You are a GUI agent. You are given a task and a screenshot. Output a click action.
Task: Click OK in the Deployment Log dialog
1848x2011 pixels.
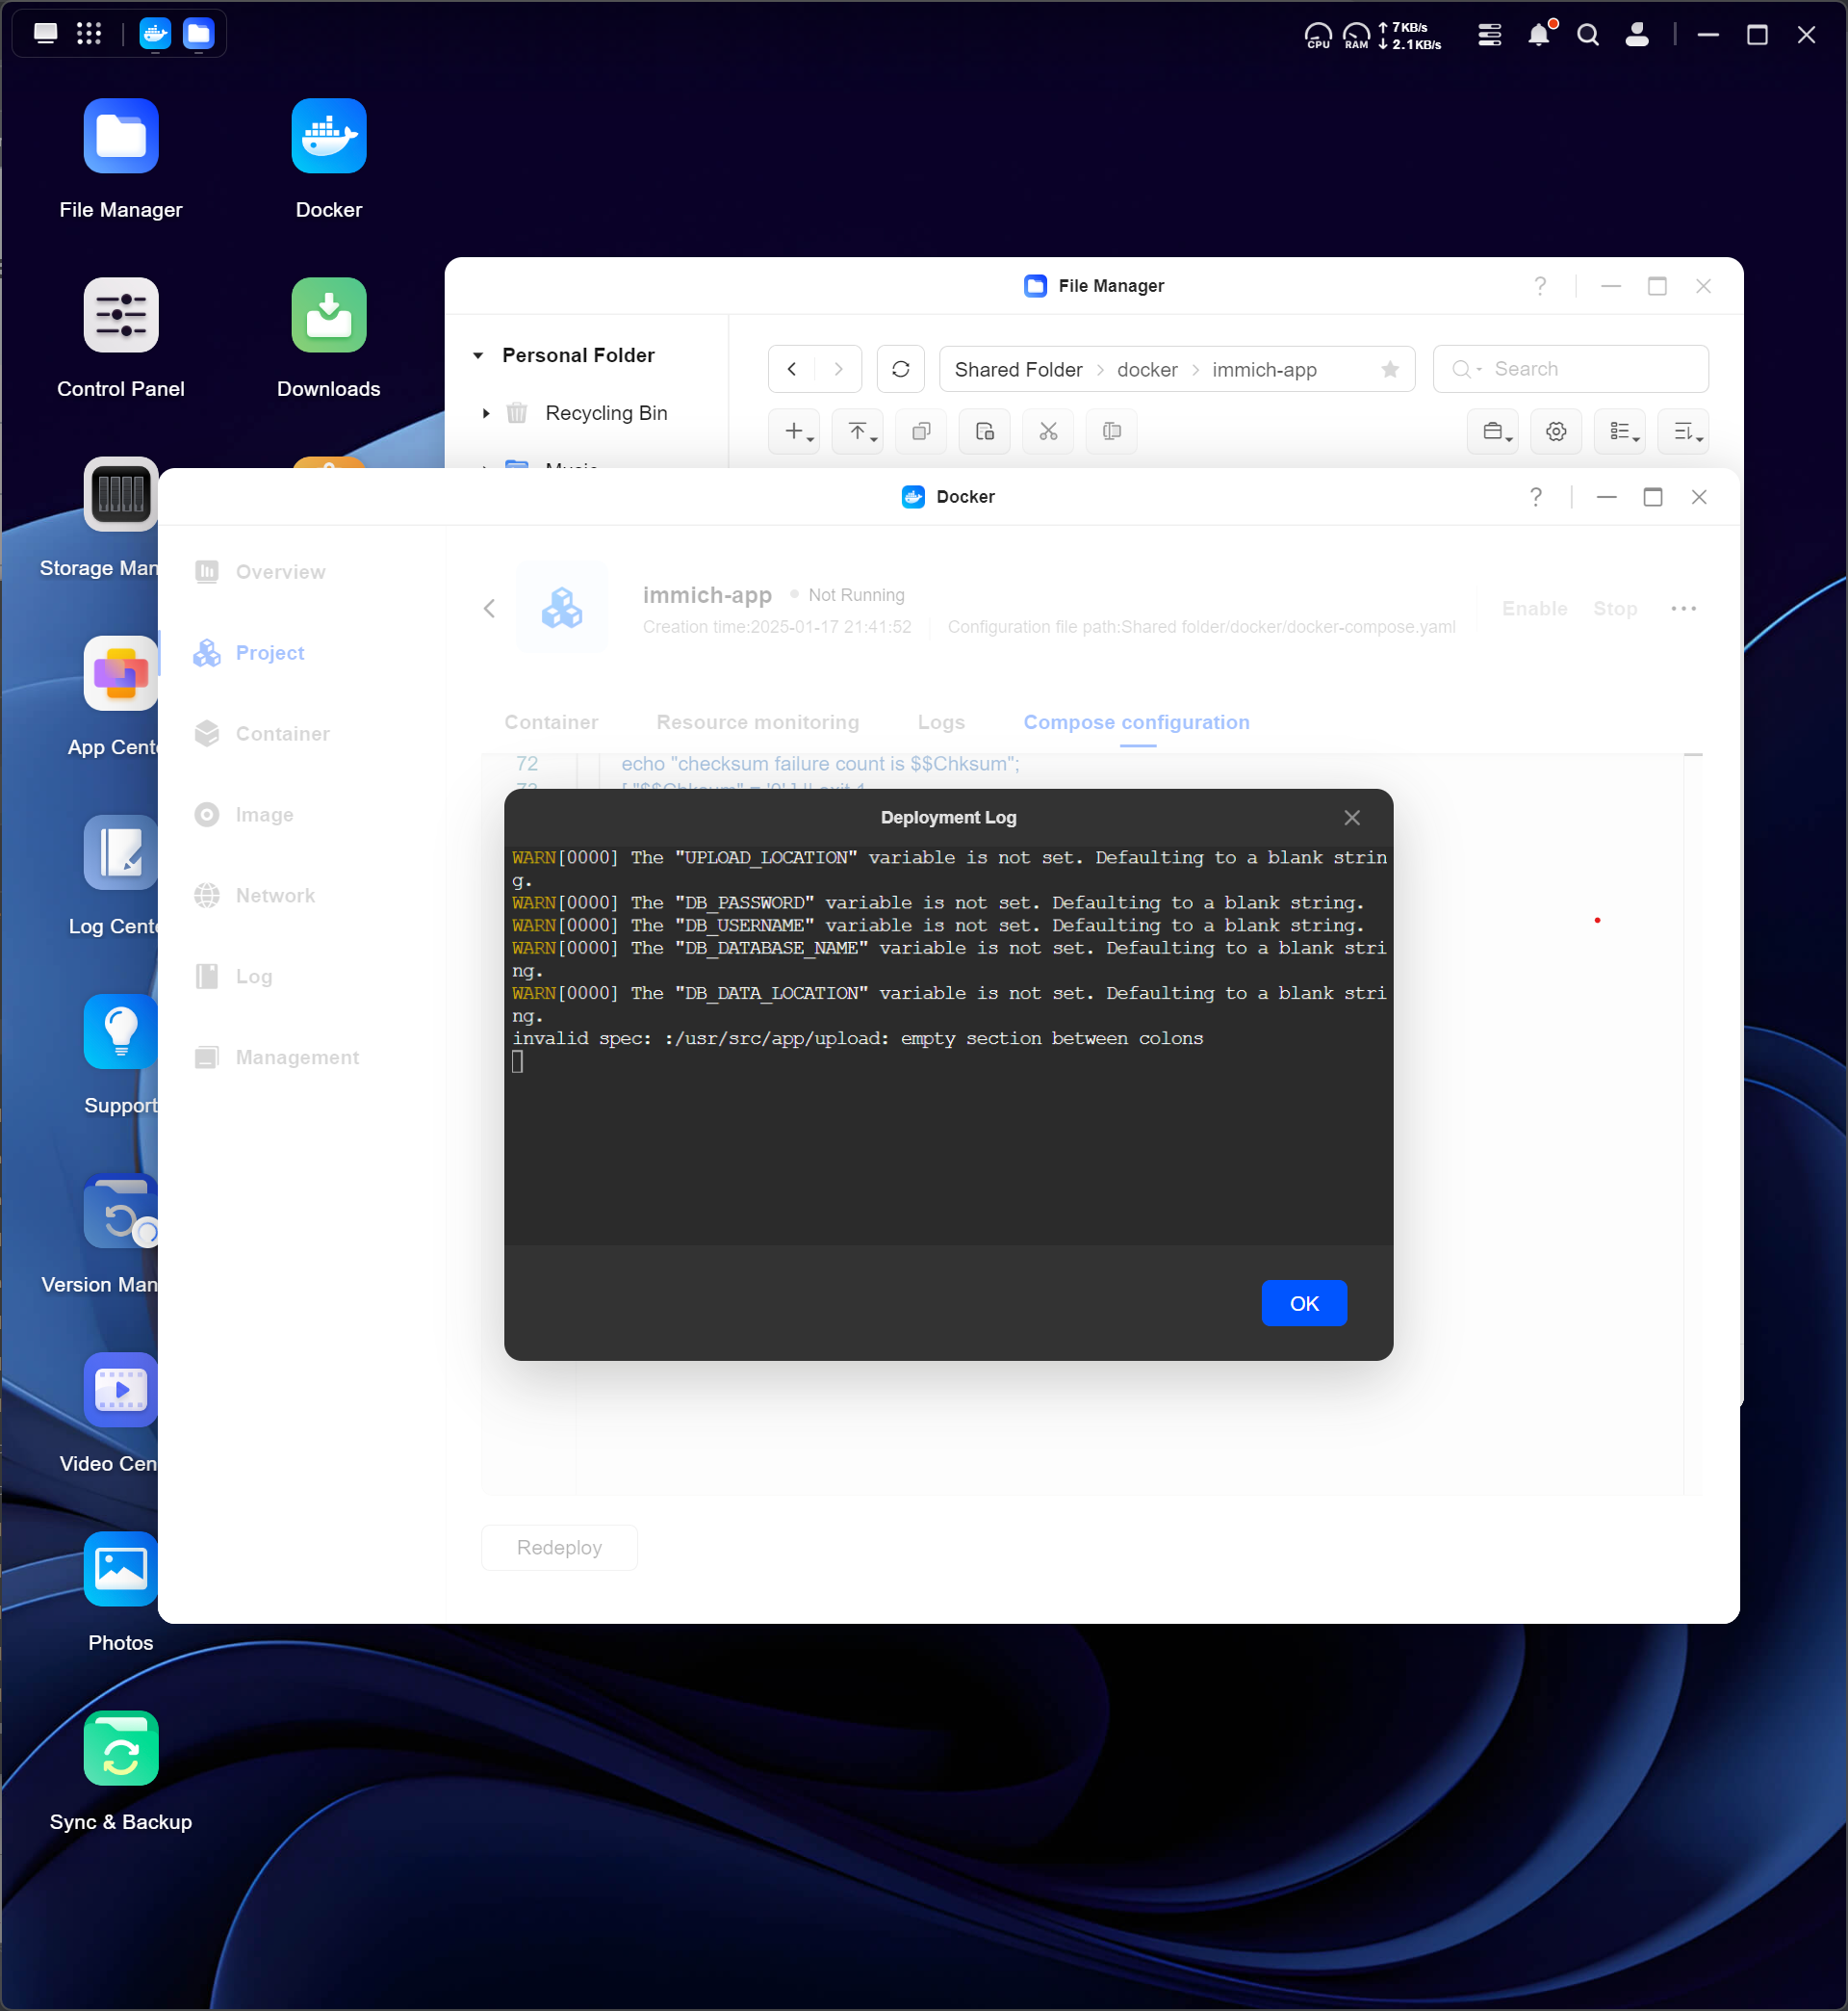1303,1303
